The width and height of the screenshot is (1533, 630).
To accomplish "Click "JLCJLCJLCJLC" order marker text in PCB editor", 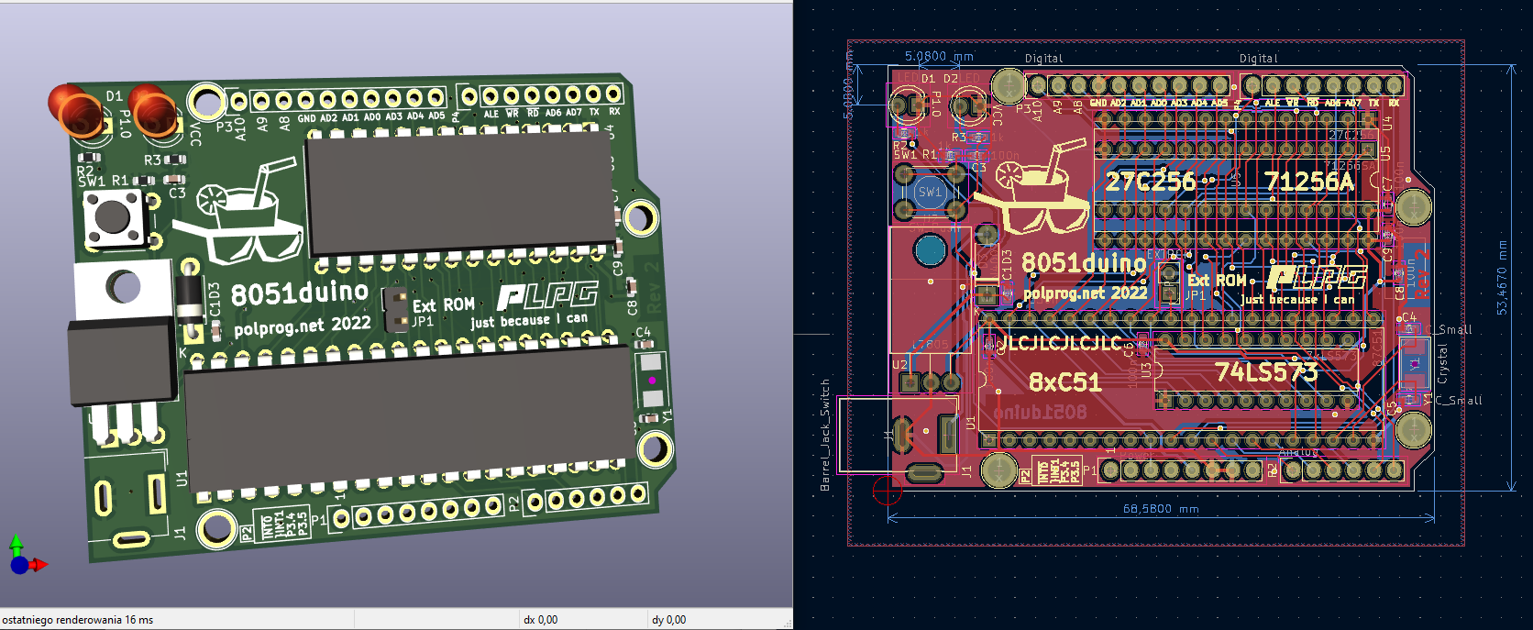I will [1059, 344].
